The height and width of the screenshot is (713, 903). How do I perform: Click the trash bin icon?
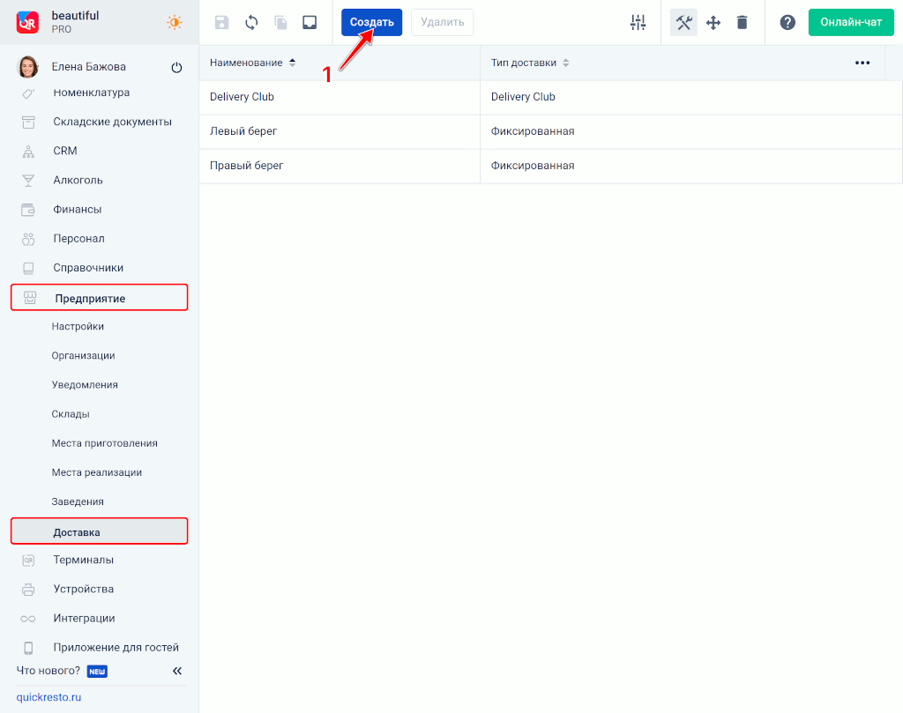click(x=743, y=22)
